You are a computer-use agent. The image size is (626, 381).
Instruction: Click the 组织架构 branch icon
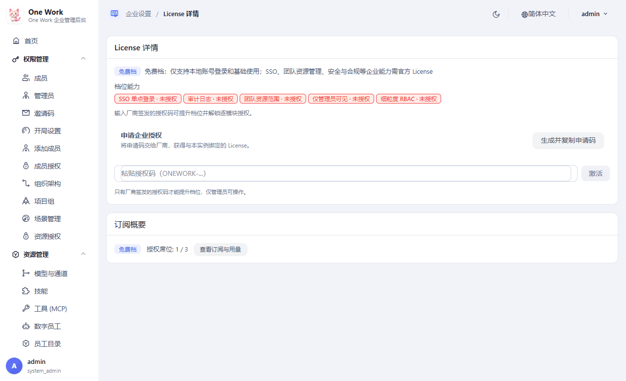click(x=26, y=184)
